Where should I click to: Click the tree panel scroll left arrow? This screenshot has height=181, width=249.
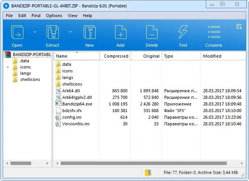[x=7, y=163]
